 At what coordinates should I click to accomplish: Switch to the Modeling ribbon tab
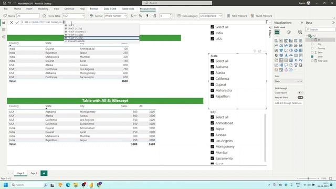coord(43,9)
